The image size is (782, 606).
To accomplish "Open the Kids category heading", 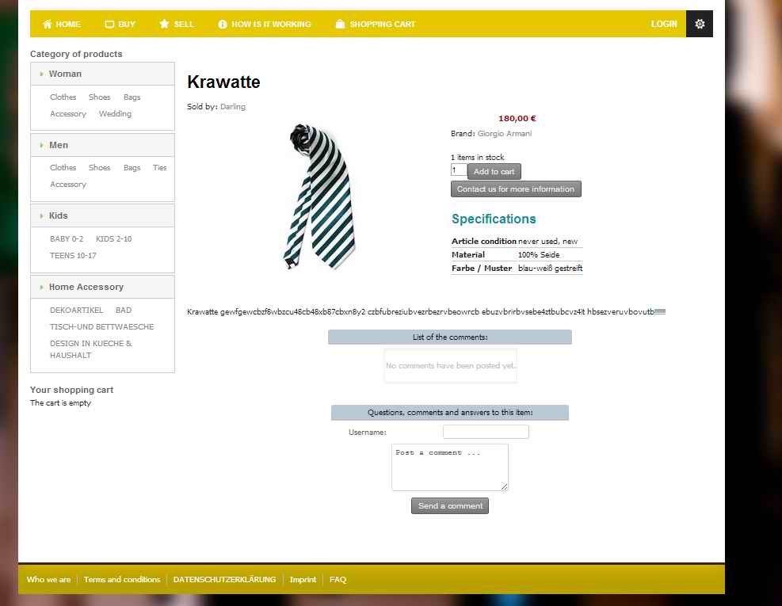I will click(59, 216).
